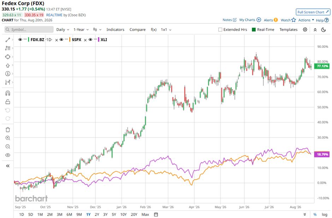
Task: Expand more date range options chevron
Action: [x=305, y=214]
